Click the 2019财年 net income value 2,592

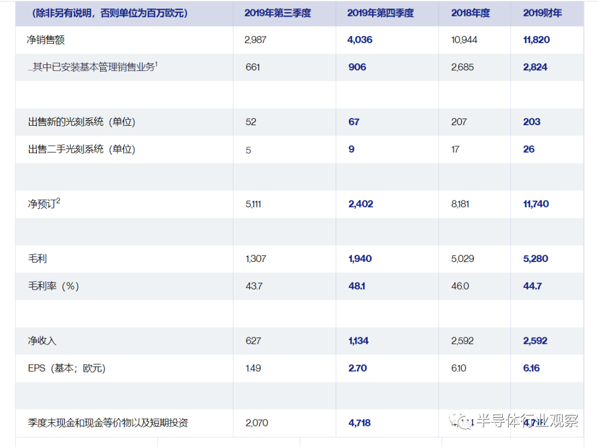click(535, 341)
